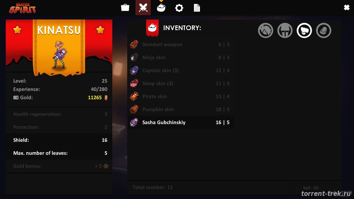This screenshot has height=199, width=354.
Task: Open the settings gear icon
Action: pos(179,8)
